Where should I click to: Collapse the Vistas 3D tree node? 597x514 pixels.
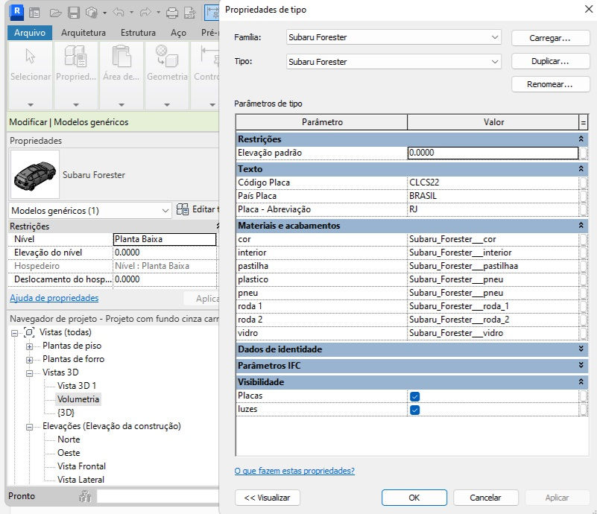click(29, 373)
